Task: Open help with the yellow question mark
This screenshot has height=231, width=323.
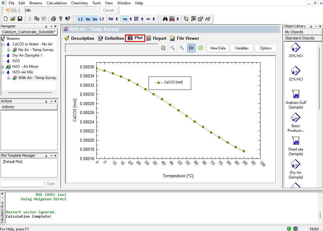Action: pos(61,19)
